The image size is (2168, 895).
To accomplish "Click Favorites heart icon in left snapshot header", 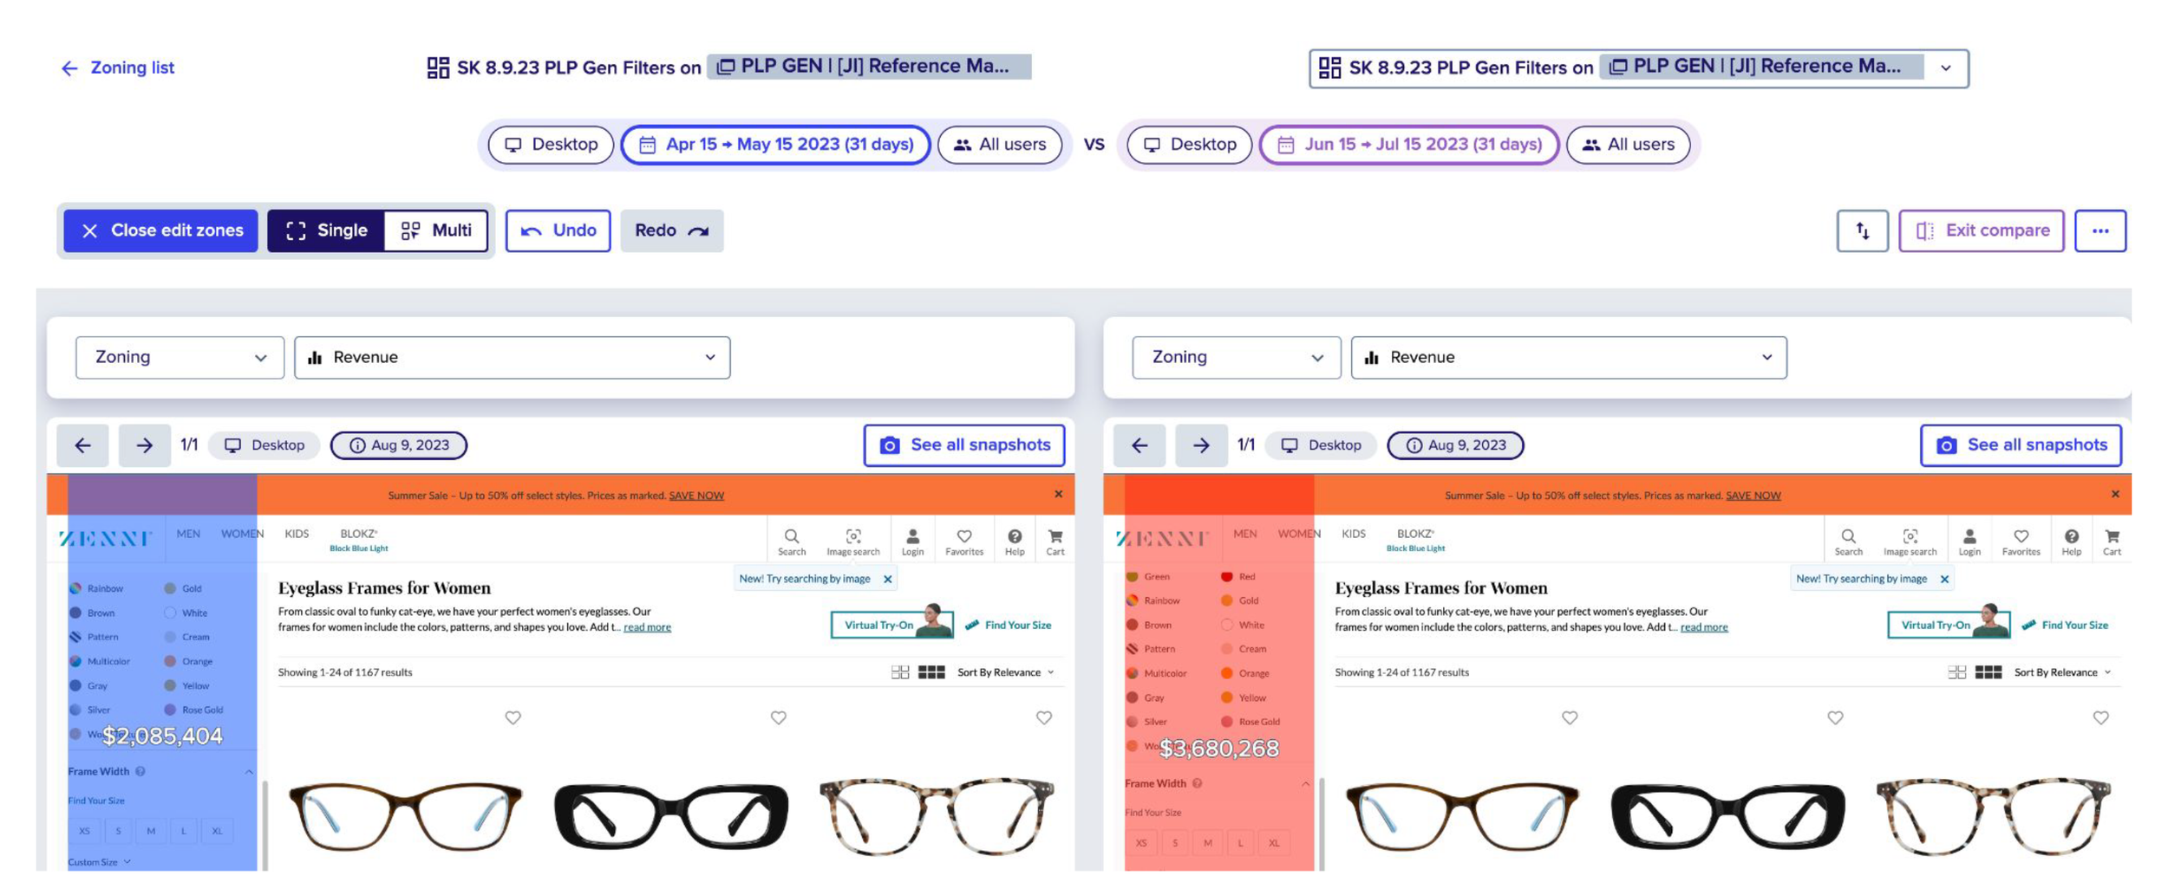I will pyautogui.click(x=963, y=542).
